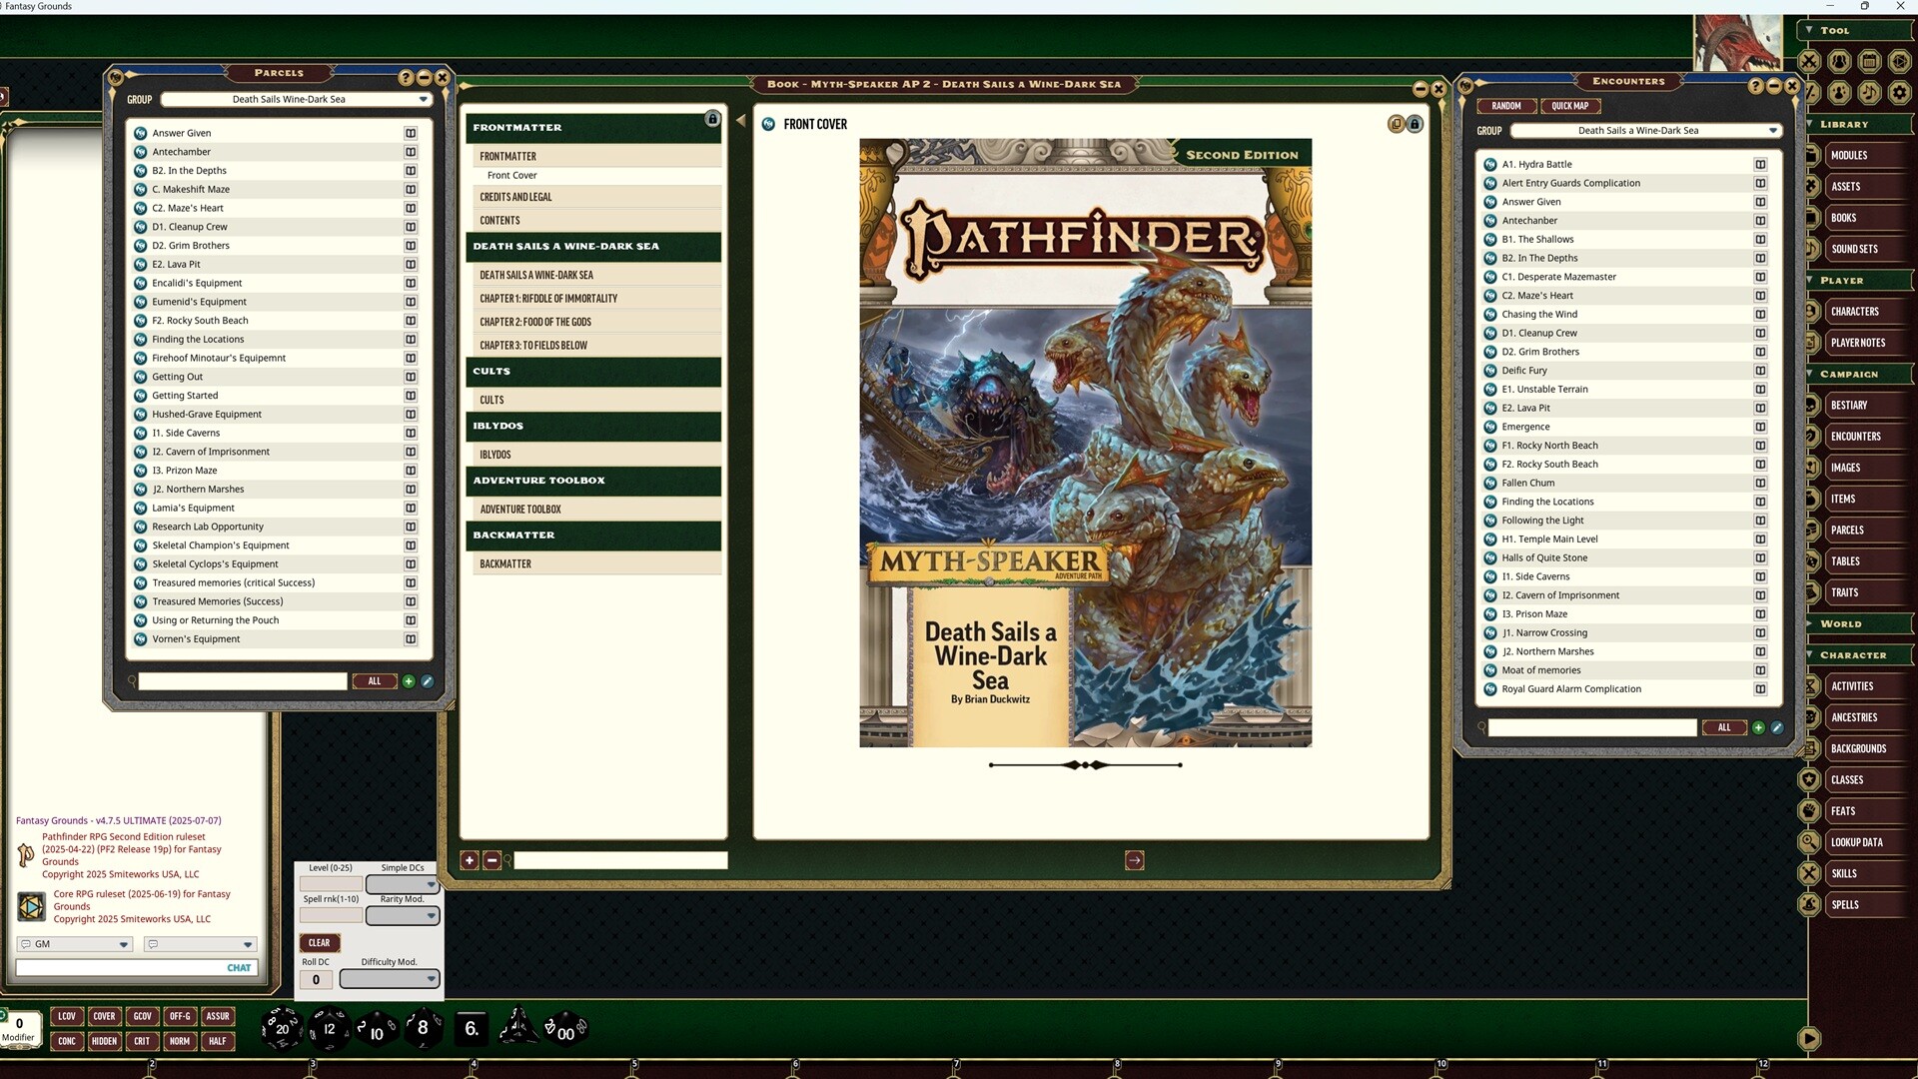Open the Spells sidebar panel

[1846, 904]
